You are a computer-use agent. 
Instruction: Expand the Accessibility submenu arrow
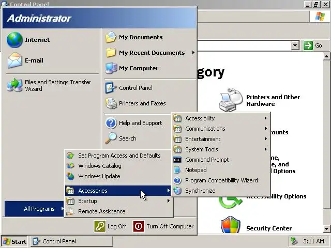tap(266, 118)
